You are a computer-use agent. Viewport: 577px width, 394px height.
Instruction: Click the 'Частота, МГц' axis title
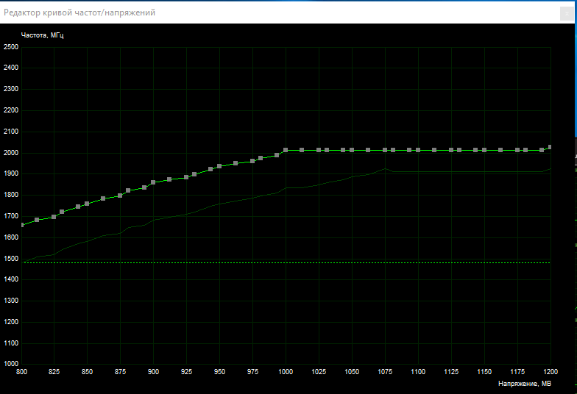tap(43, 35)
